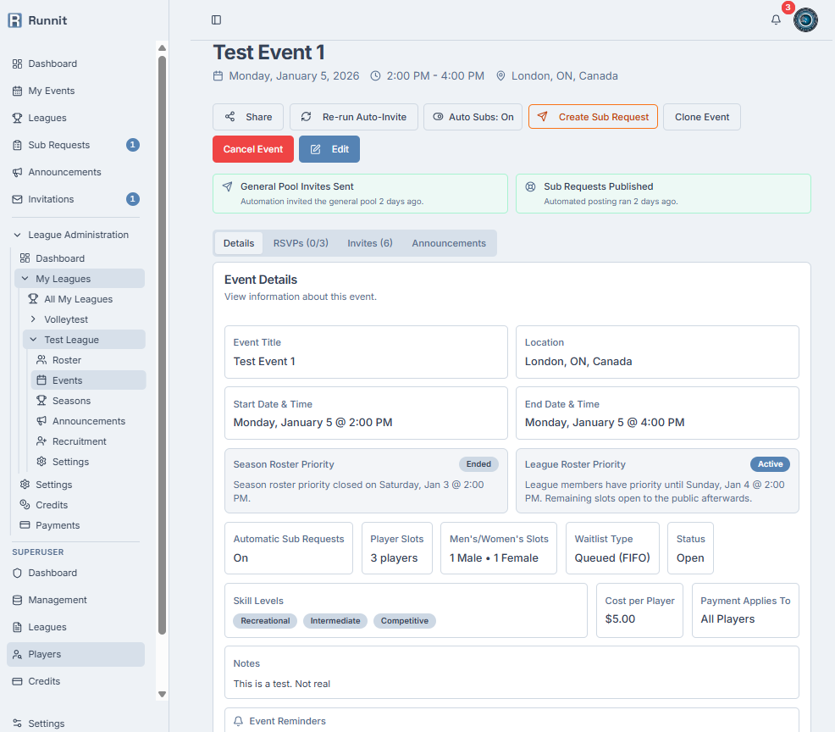Click the notifications bell icon
Image resolution: width=835 pixels, height=732 pixels.
(776, 19)
